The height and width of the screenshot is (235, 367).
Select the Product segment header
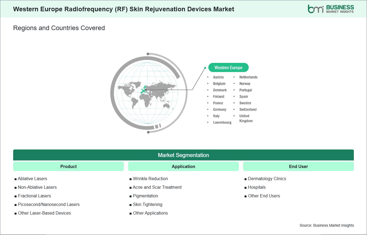click(69, 166)
